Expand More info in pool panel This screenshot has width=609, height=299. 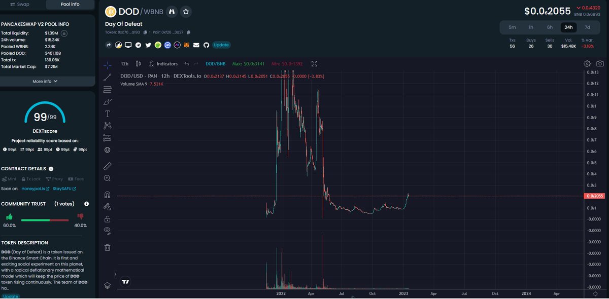(45, 81)
